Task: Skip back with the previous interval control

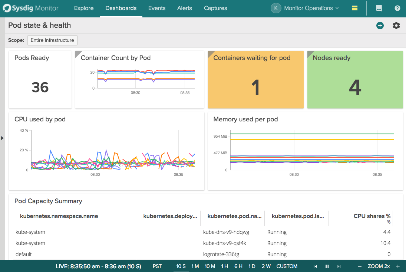Action: coord(315,266)
